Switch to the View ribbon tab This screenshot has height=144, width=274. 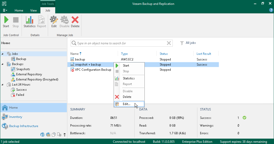click(33, 11)
